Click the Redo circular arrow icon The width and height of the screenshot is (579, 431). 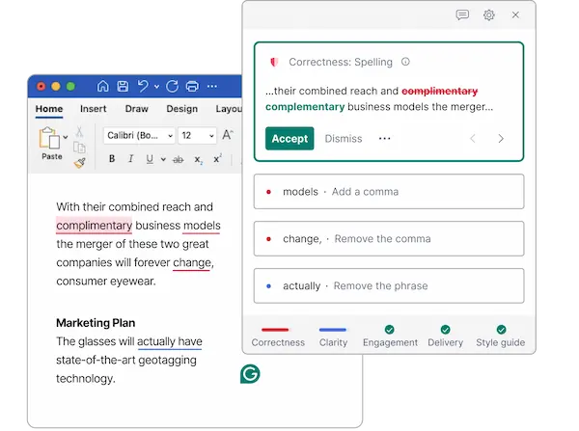pos(172,86)
